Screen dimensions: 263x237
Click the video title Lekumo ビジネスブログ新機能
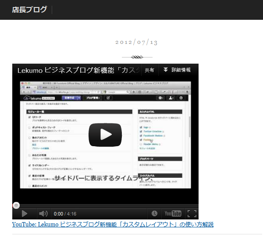[x=78, y=70]
